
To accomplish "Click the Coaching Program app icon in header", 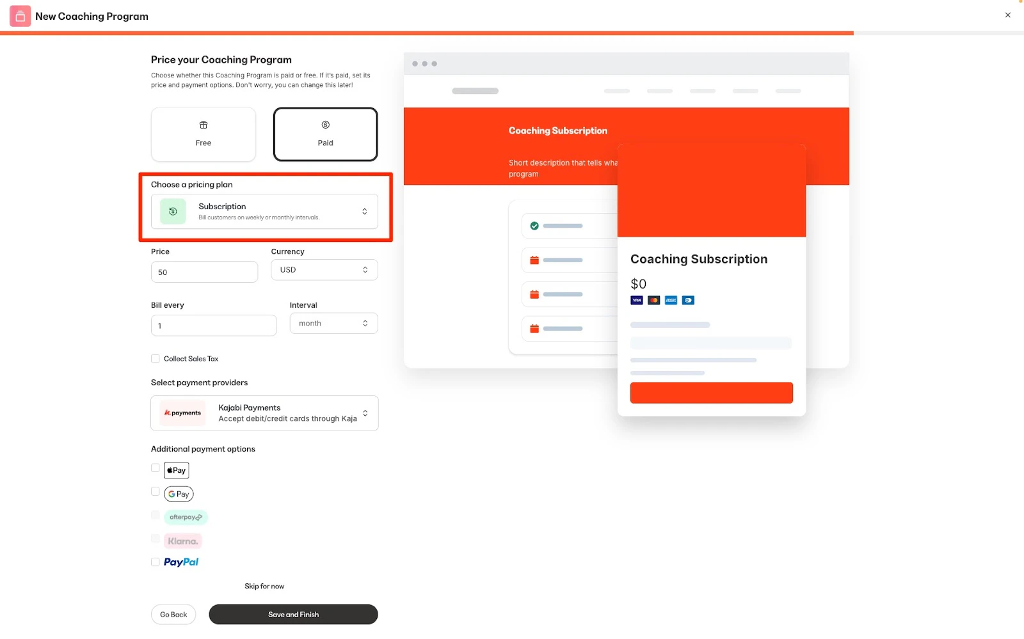I will point(20,15).
